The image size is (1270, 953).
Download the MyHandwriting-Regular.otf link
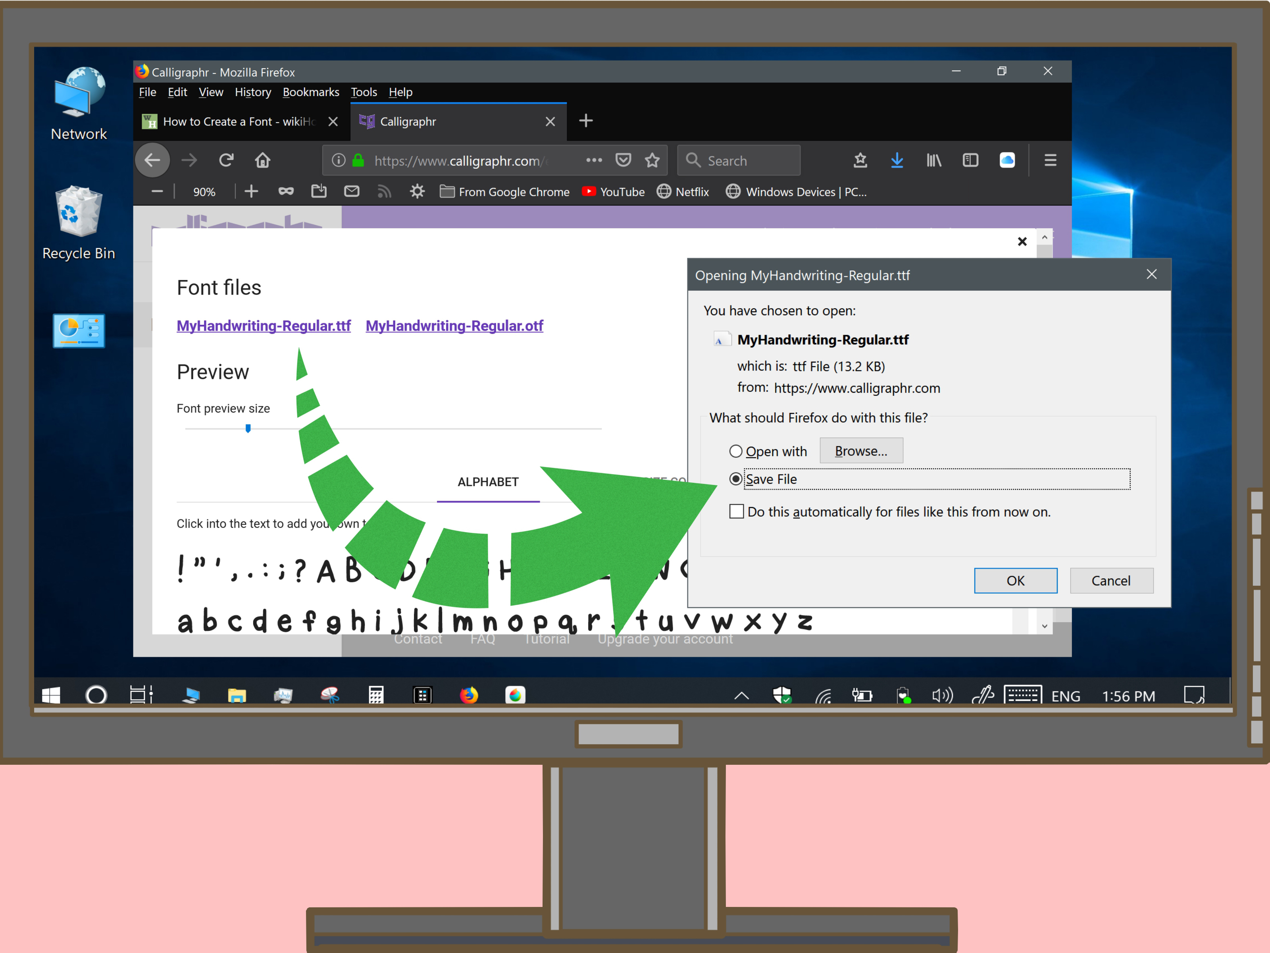454,326
